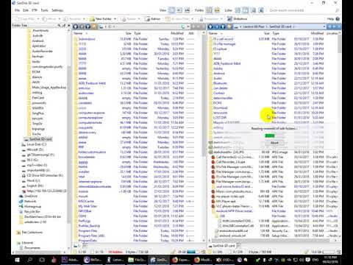Click the search magnifier icon

tap(338, 10)
